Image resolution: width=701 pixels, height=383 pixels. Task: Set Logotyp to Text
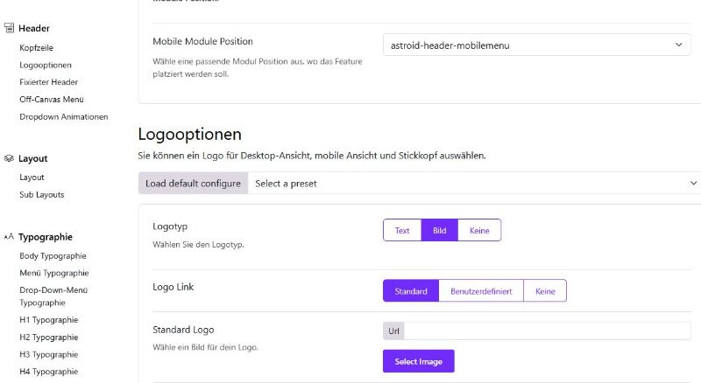tap(402, 230)
